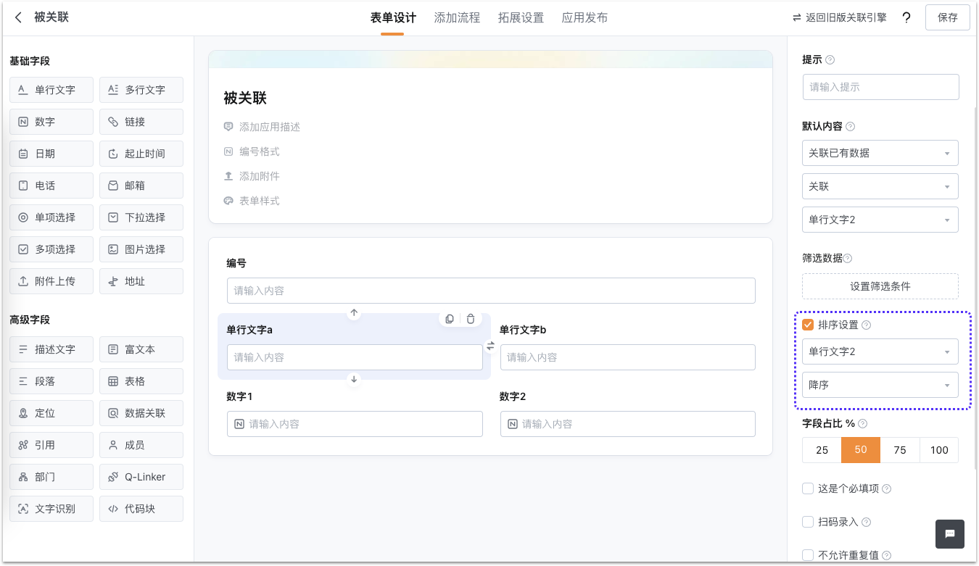Image resolution: width=979 pixels, height=566 pixels.
Task: Add a 地址 field
Action: [141, 281]
